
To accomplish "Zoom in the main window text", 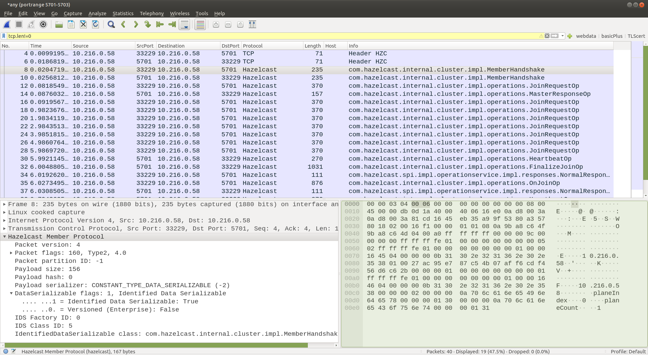I will click(x=216, y=25).
